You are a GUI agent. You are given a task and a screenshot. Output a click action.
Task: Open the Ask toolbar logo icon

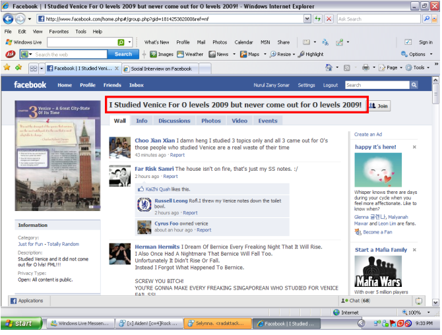coord(10,54)
